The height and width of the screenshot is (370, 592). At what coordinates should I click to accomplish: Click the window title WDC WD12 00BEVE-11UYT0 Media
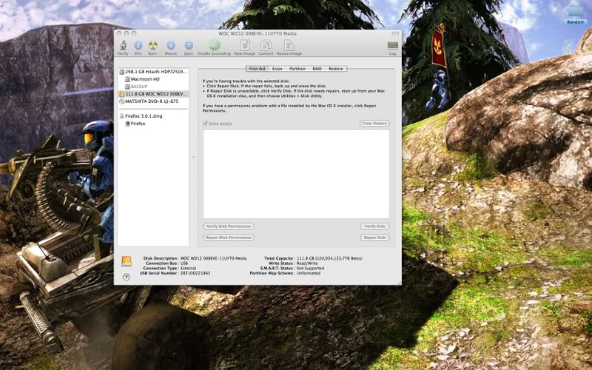click(258, 33)
